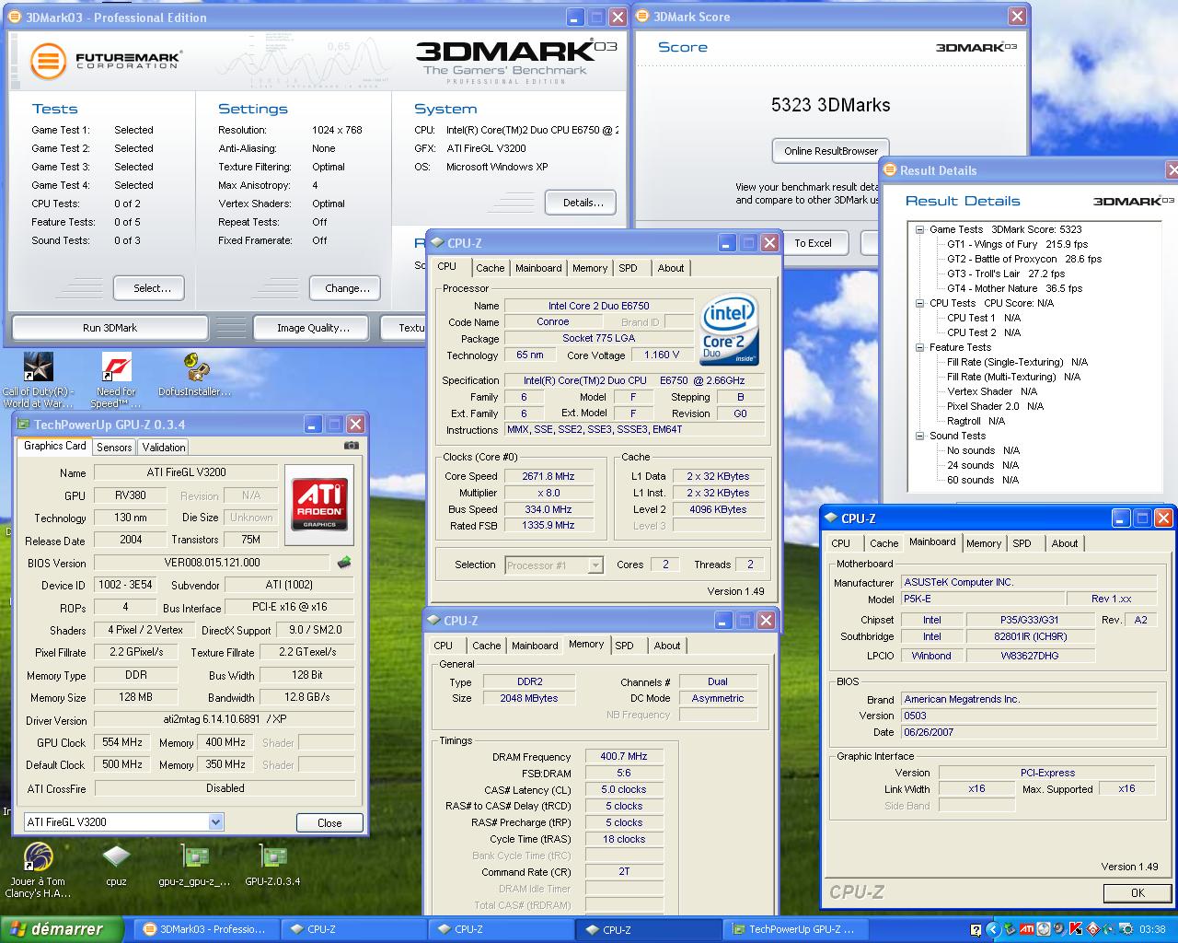Click the Intel Core 2 Duo logo

click(728, 329)
